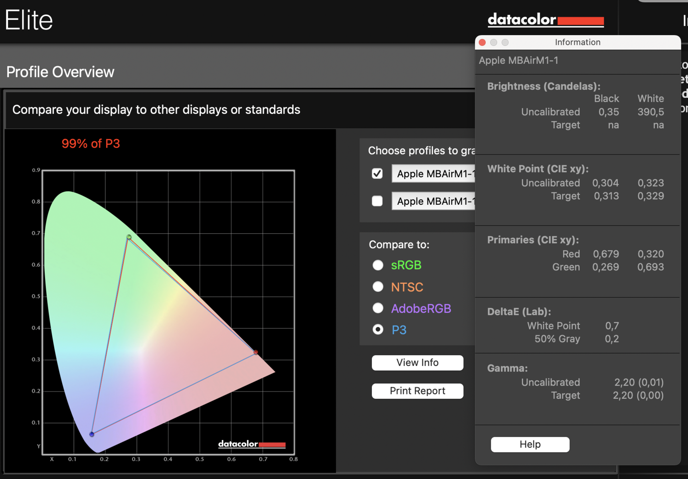688x479 pixels.
Task: Switch comparison to AdobeRGB
Action: (x=378, y=308)
